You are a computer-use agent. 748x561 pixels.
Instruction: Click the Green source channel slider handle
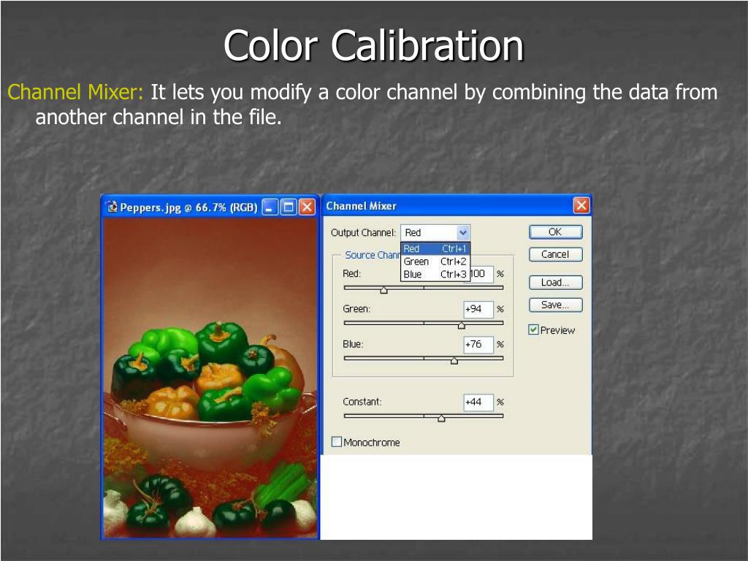pos(462,325)
